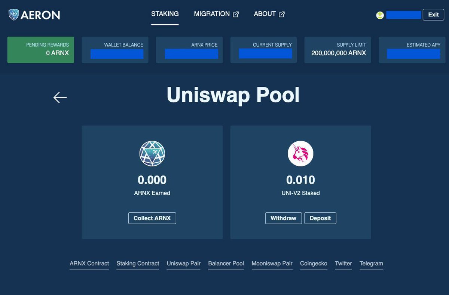Click the Deposit button

pos(320,218)
